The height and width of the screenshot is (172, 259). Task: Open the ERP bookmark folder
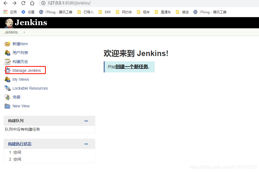click(105, 12)
